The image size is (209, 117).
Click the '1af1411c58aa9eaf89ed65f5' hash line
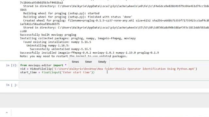pyautogui.click(x=40, y=24)
